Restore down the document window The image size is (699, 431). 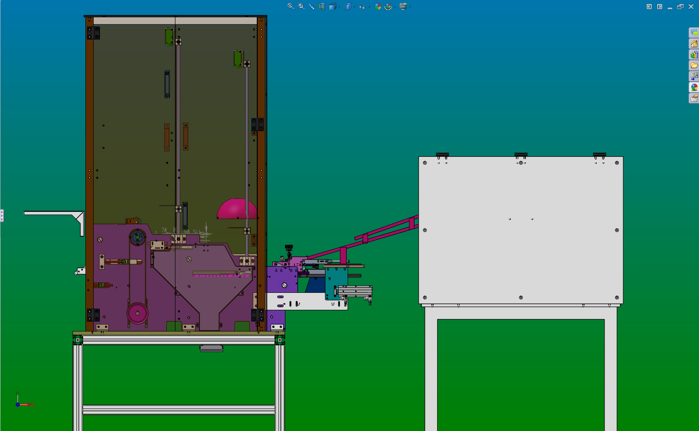(x=680, y=6)
